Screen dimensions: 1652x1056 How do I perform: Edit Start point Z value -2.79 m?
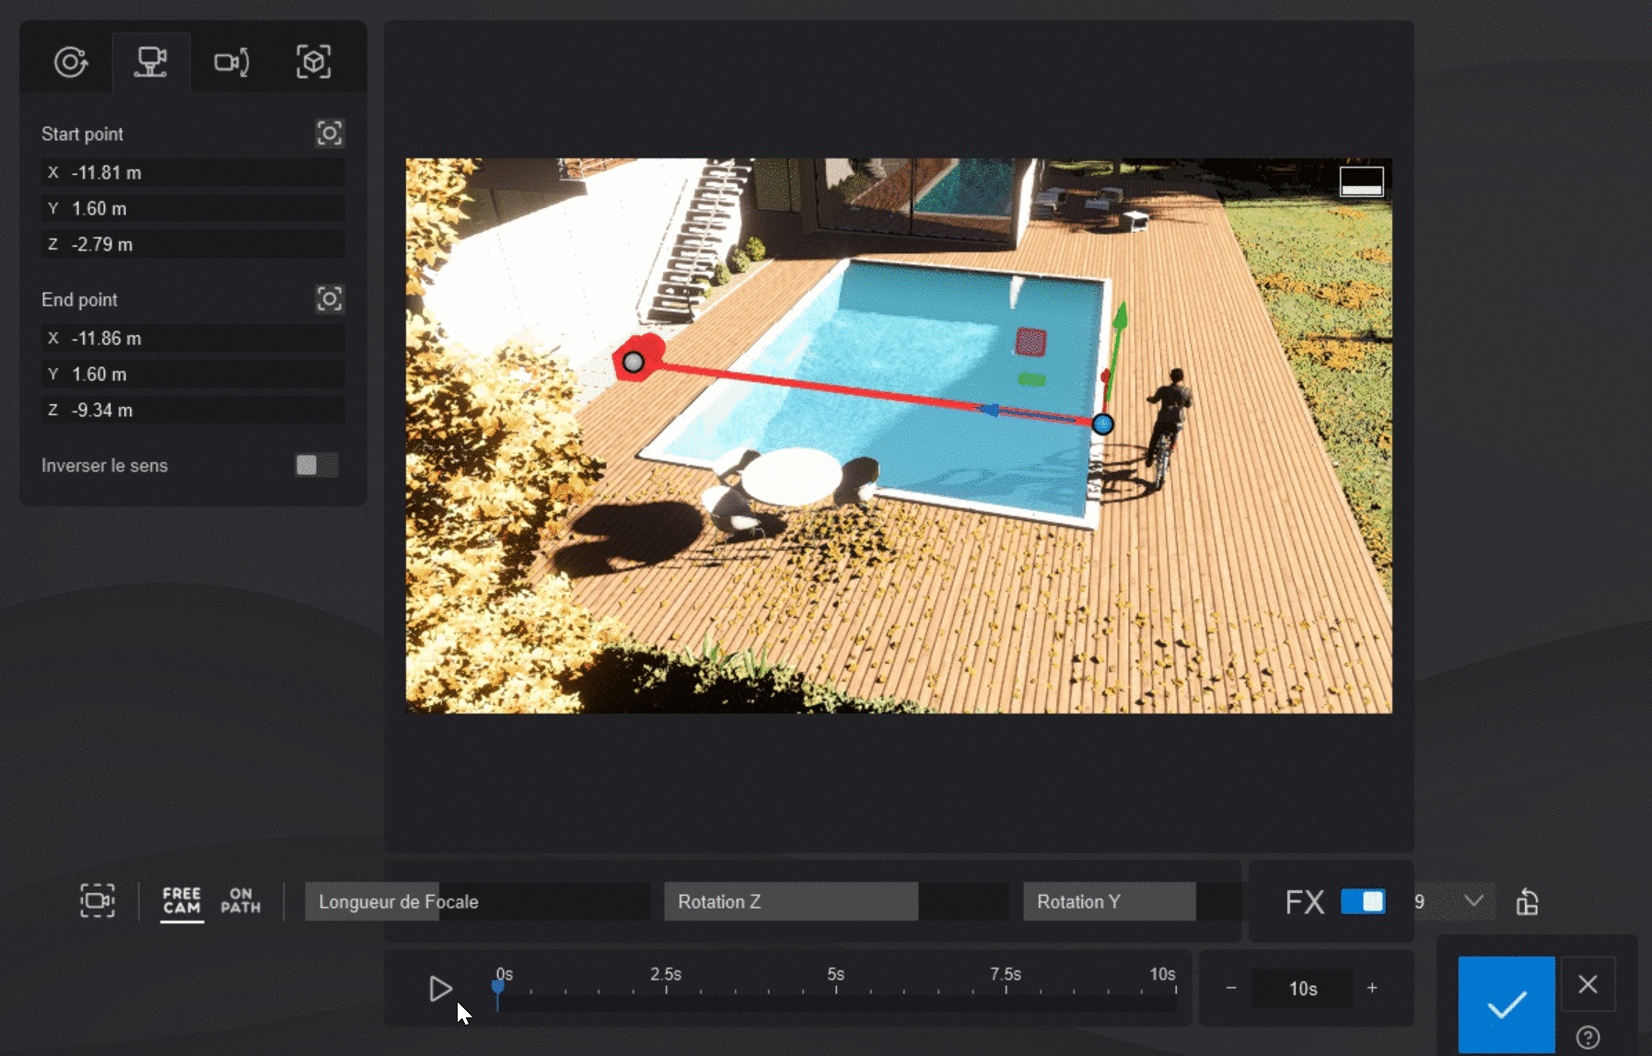pos(193,244)
